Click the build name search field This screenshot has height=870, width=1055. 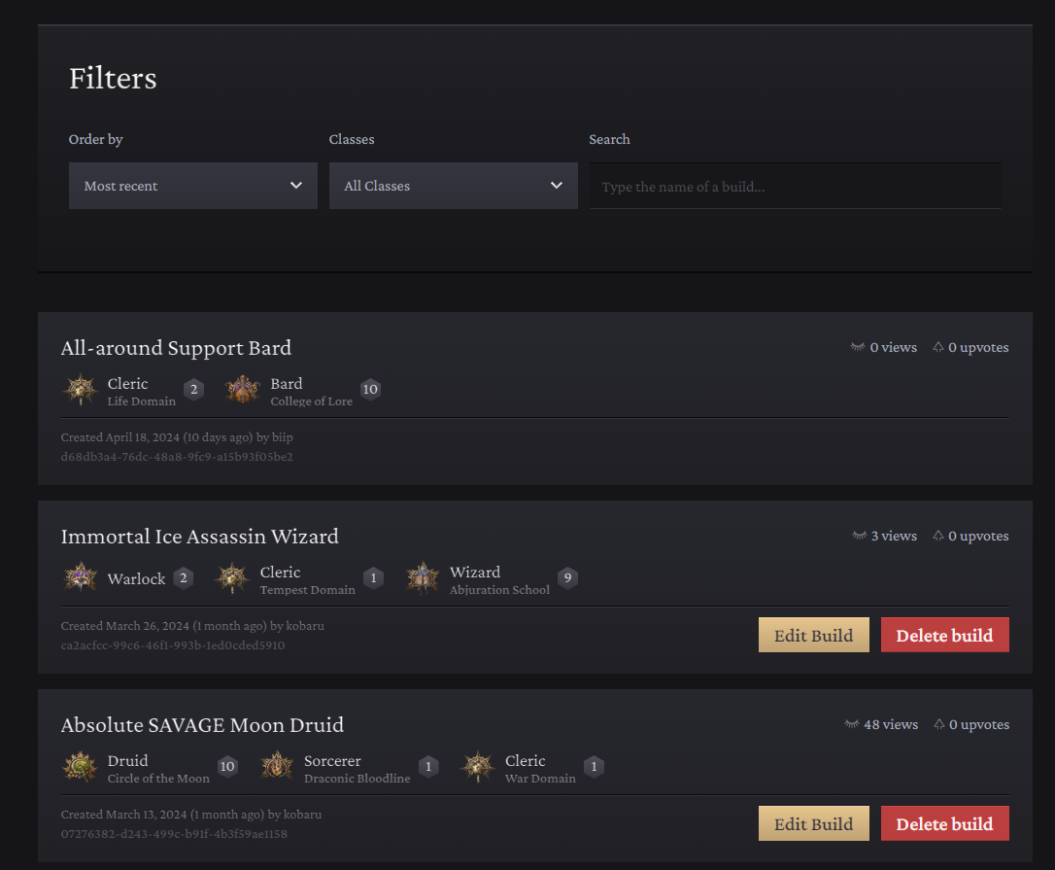[795, 185]
